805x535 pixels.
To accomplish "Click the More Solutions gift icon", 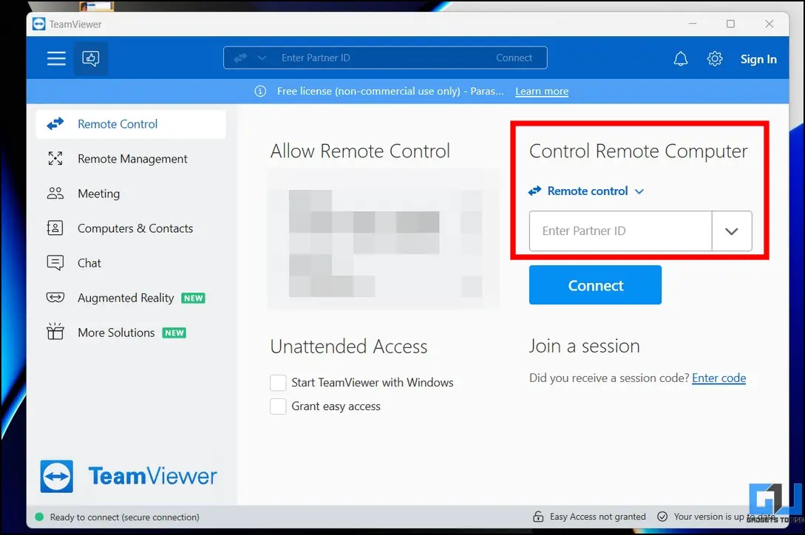I will pyautogui.click(x=55, y=332).
